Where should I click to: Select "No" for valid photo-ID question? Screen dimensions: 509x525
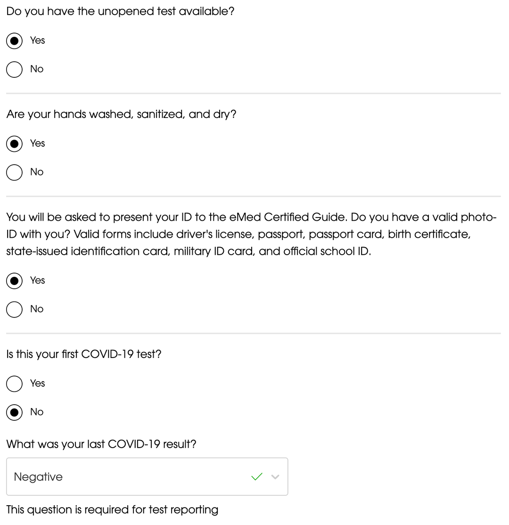(14, 309)
